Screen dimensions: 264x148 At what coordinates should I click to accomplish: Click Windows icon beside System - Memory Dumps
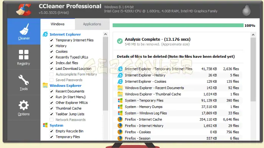pyautogui.click(x=120, y=107)
